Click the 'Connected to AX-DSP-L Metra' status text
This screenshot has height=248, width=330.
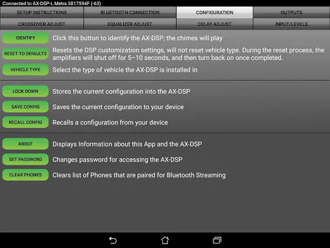52,3
